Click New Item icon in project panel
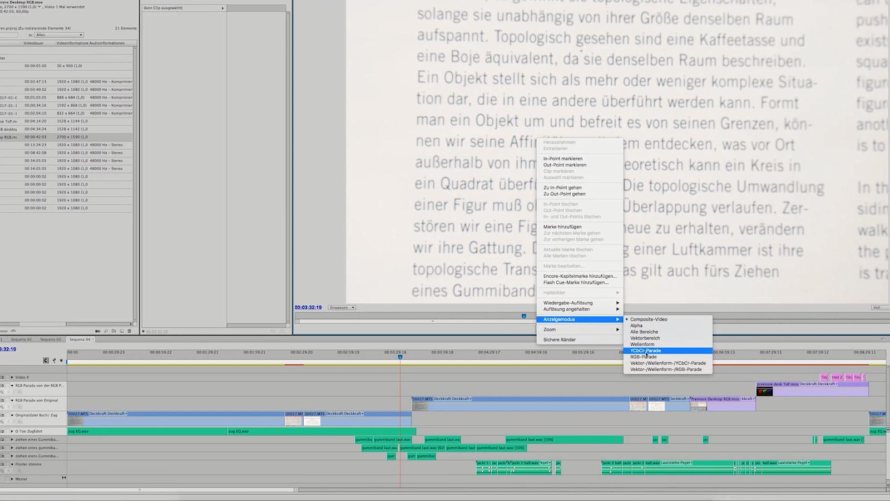 coord(121,331)
